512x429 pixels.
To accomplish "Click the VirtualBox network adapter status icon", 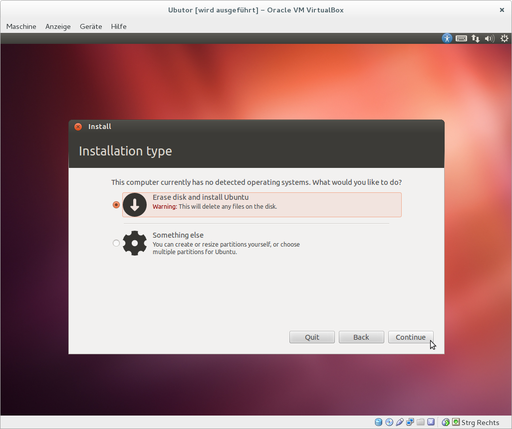I will coord(410,423).
